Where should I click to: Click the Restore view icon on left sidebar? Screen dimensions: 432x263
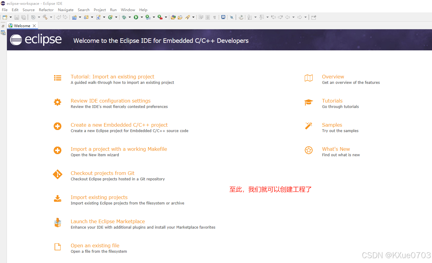3,26
